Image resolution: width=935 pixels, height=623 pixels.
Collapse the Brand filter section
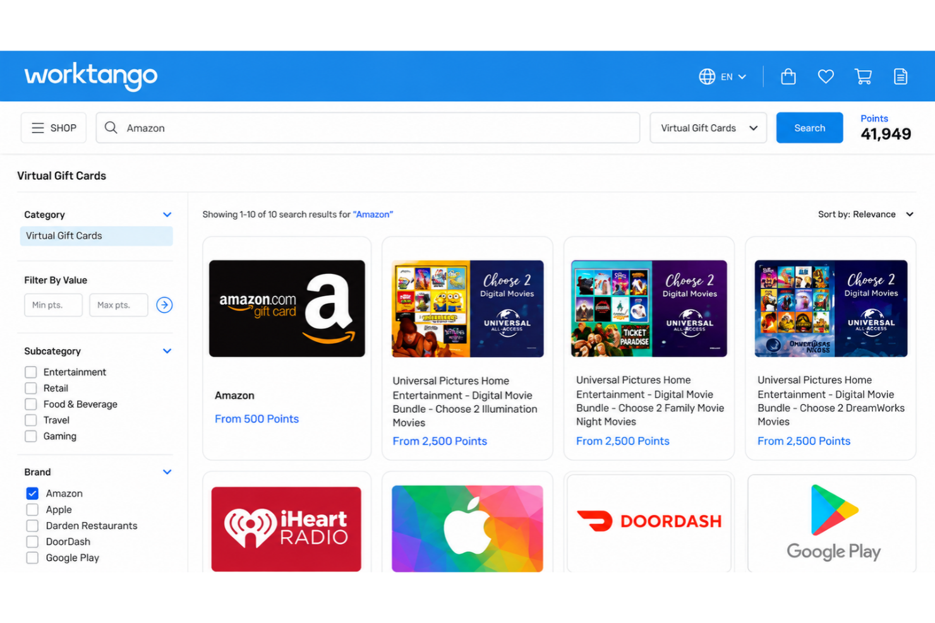click(167, 472)
